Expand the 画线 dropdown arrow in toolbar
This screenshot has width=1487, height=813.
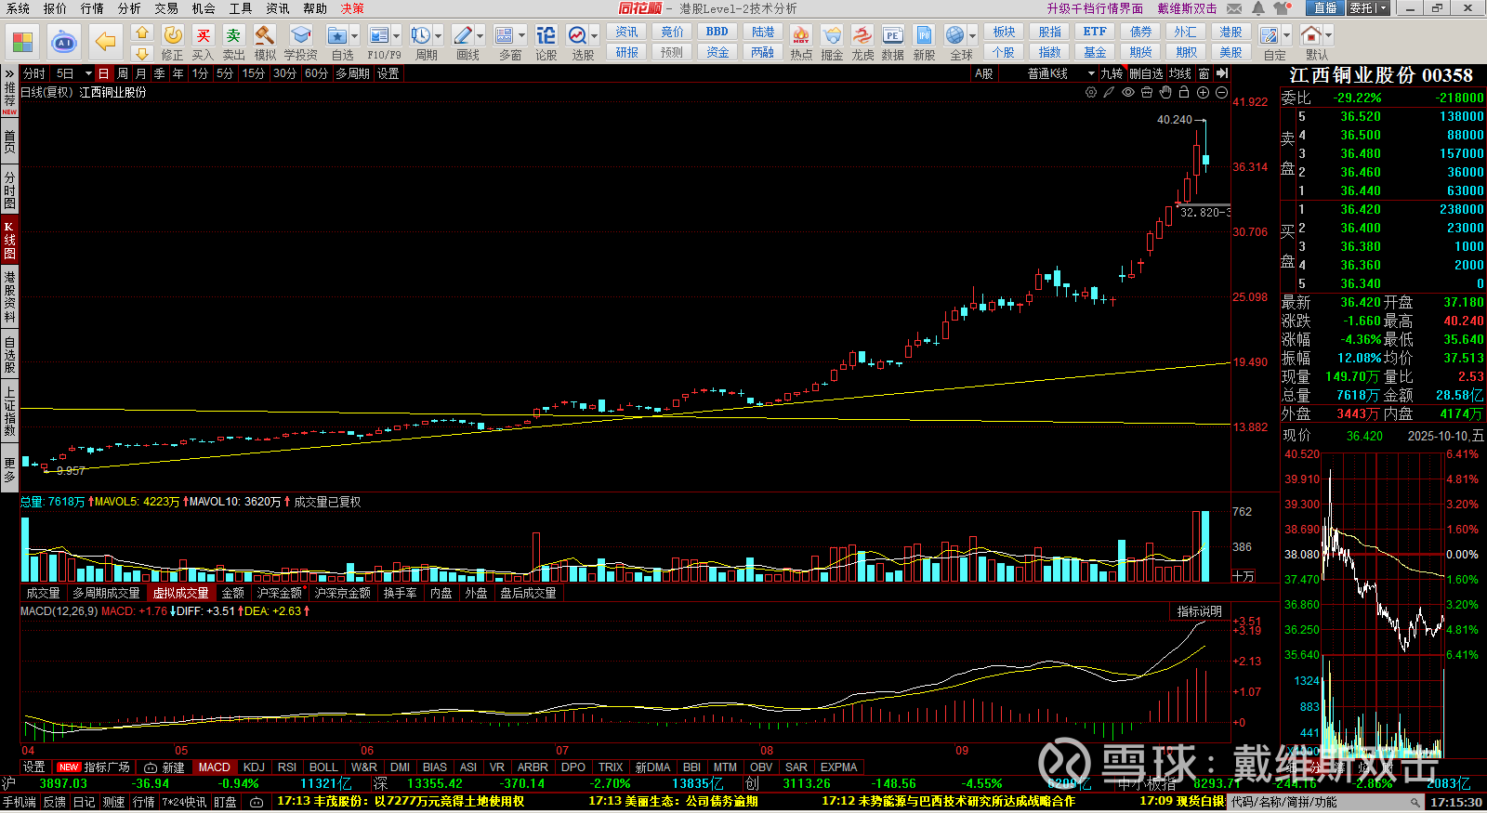point(480,36)
